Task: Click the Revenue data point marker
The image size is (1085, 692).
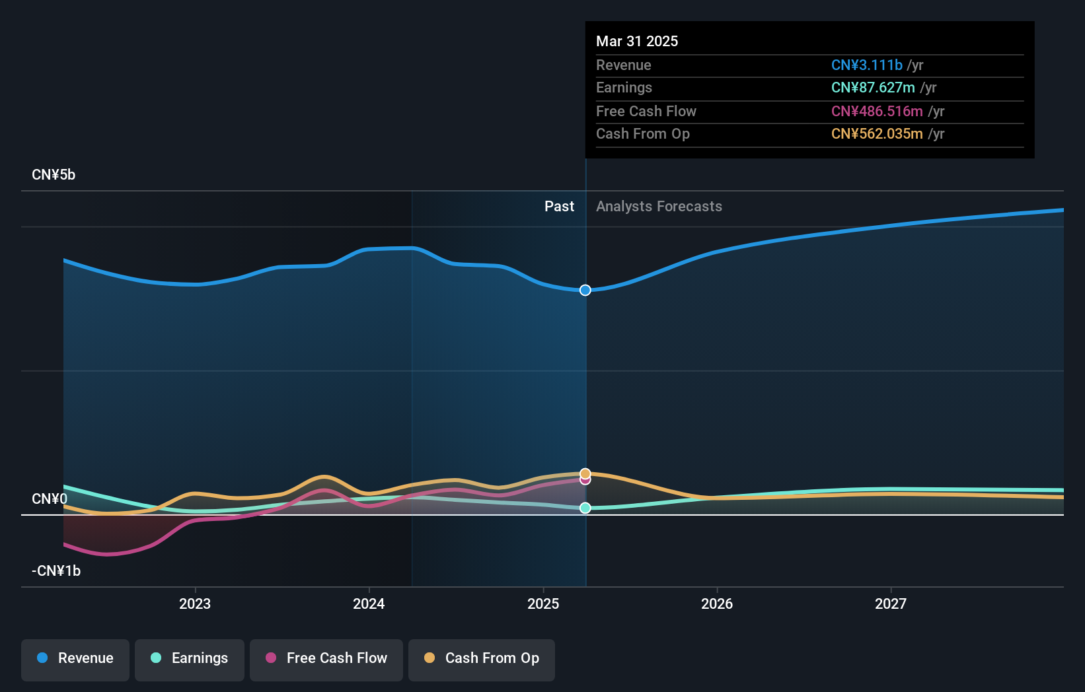Action: click(585, 291)
